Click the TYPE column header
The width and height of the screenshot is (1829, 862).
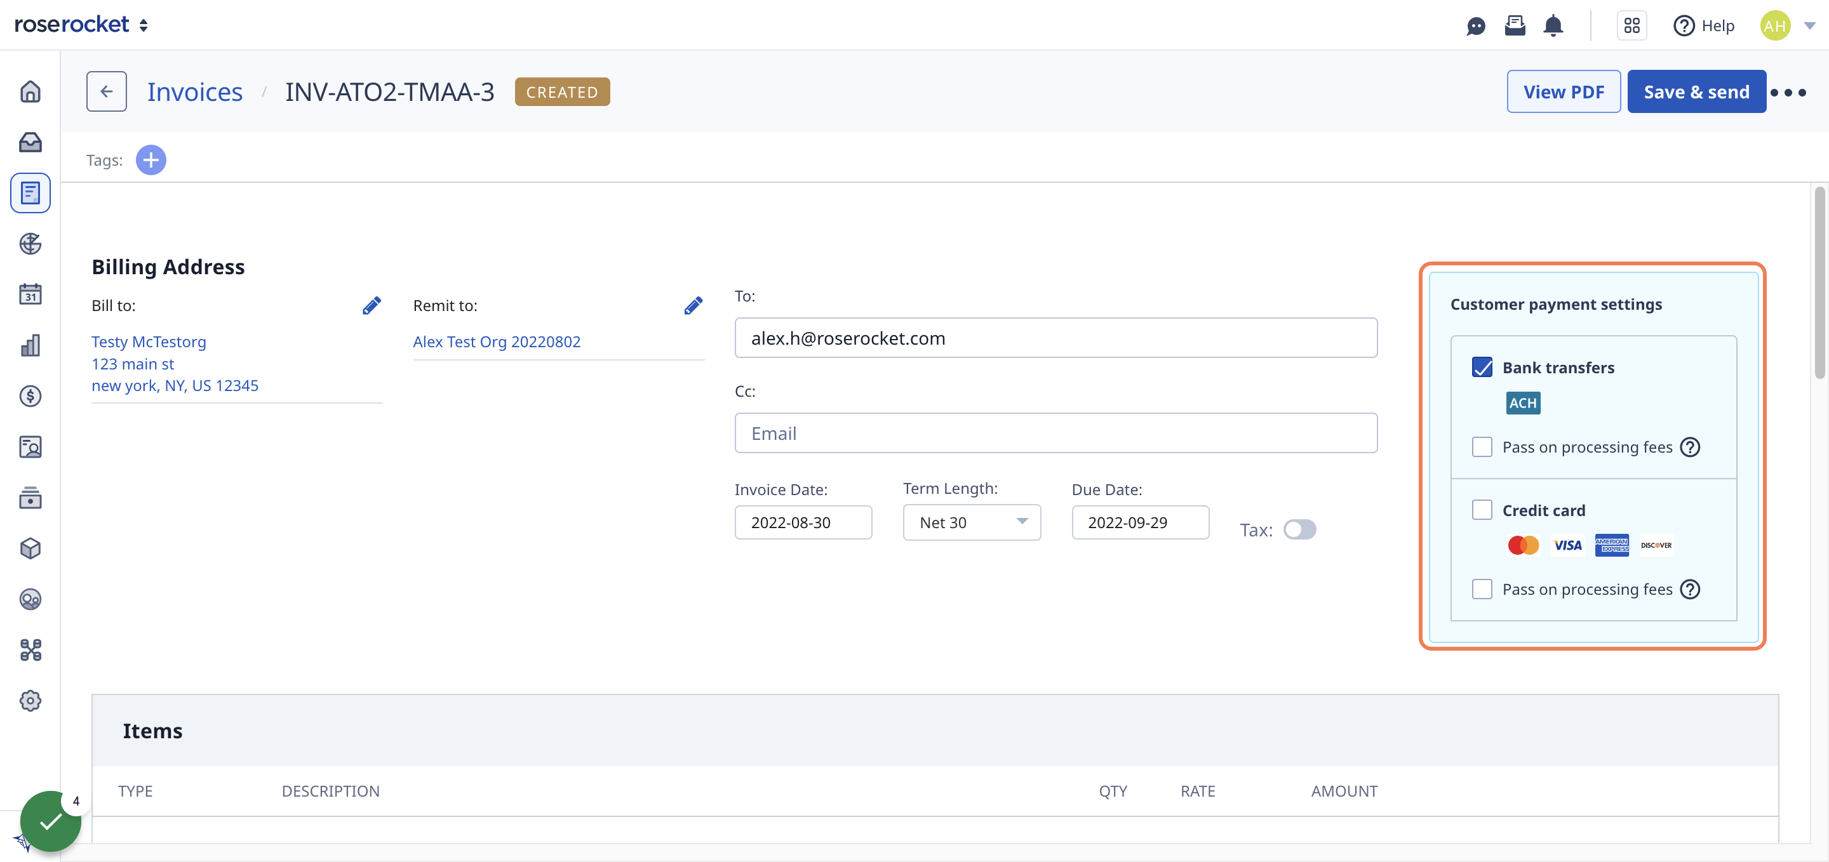(135, 791)
